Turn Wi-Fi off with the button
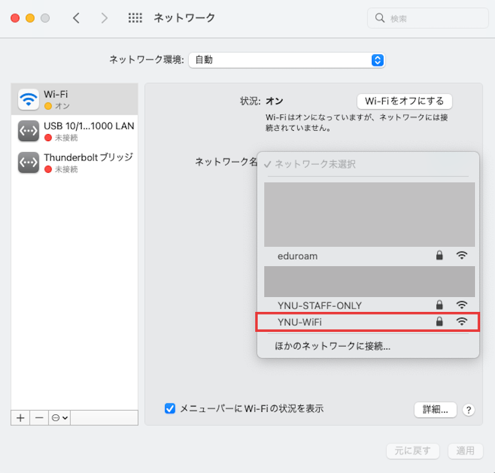The width and height of the screenshot is (495, 473). [404, 101]
